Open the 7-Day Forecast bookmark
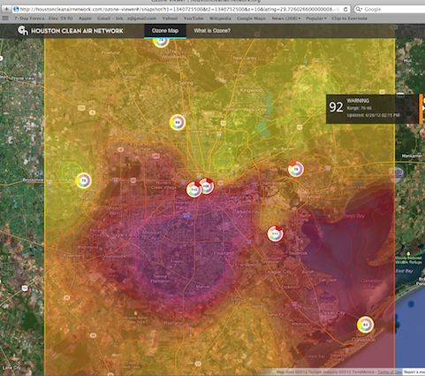Screen dimensions: 425x376 (x=43, y=19)
